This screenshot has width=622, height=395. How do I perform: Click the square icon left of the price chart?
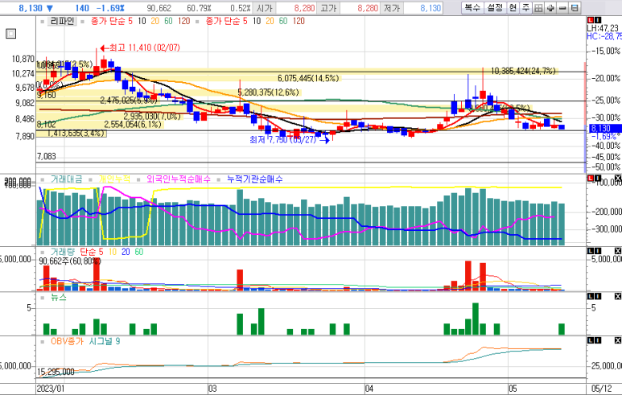point(11,34)
